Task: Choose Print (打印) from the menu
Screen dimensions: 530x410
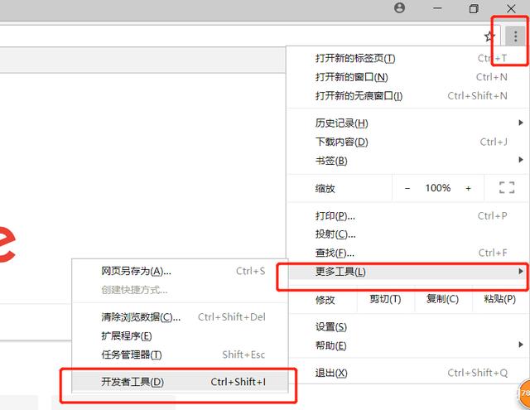Action: [x=407, y=215]
